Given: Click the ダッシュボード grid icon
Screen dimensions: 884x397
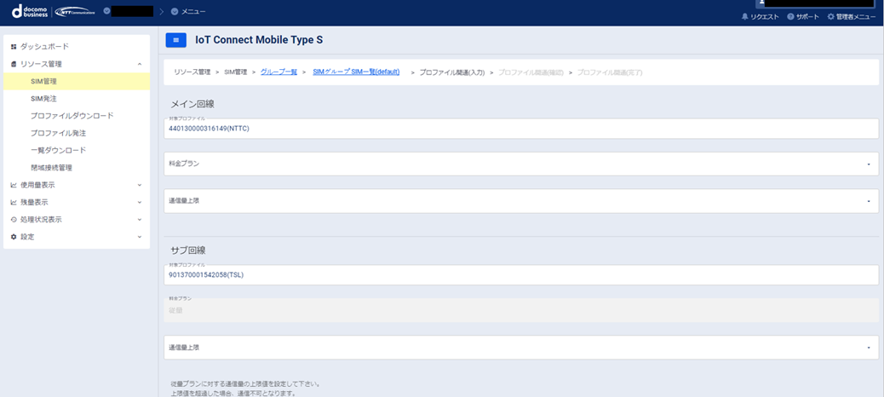Looking at the screenshot, I should [x=14, y=46].
